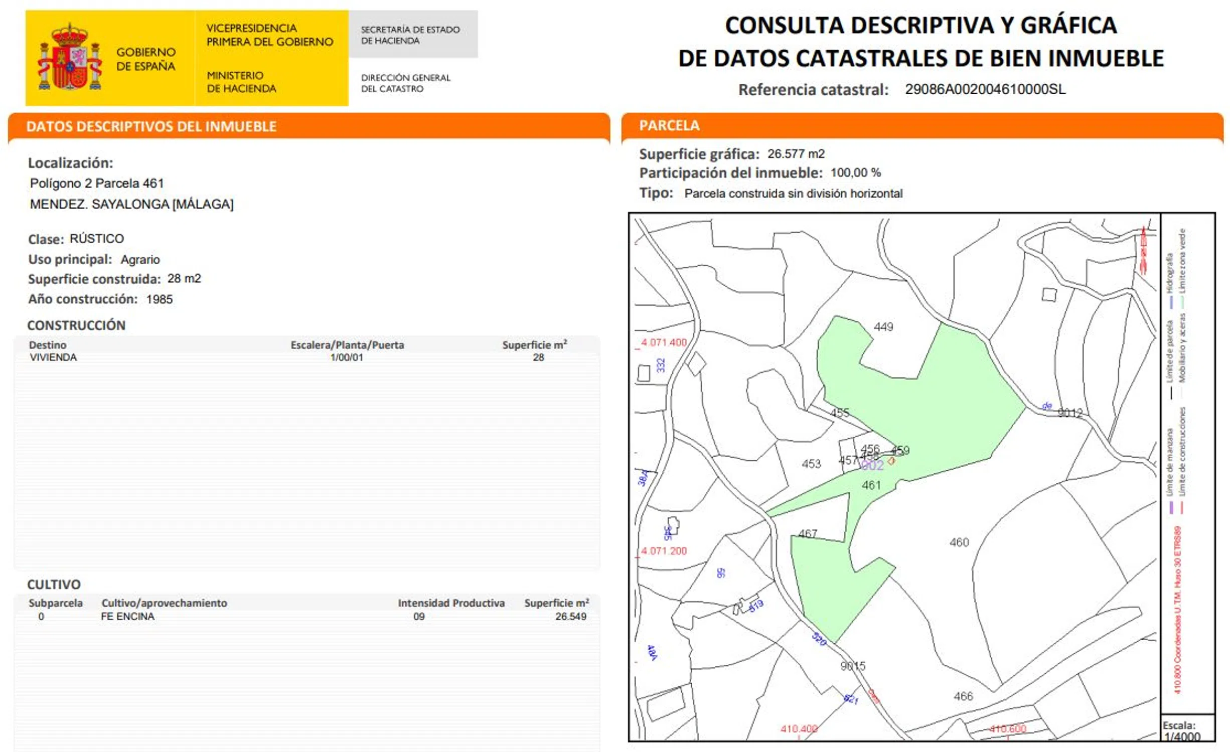Click the FE ENCINA row in Cultivo table

pyautogui.click(x=127, y=617)
